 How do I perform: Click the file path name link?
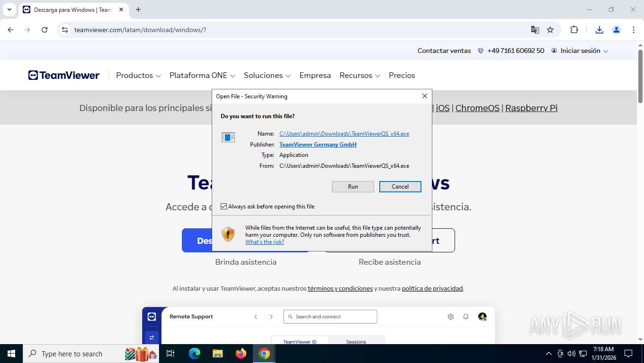click(x=344, y=134)
